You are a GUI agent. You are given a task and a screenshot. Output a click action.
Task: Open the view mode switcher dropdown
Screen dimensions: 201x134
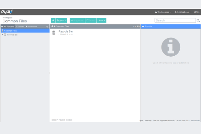[138, 26]
